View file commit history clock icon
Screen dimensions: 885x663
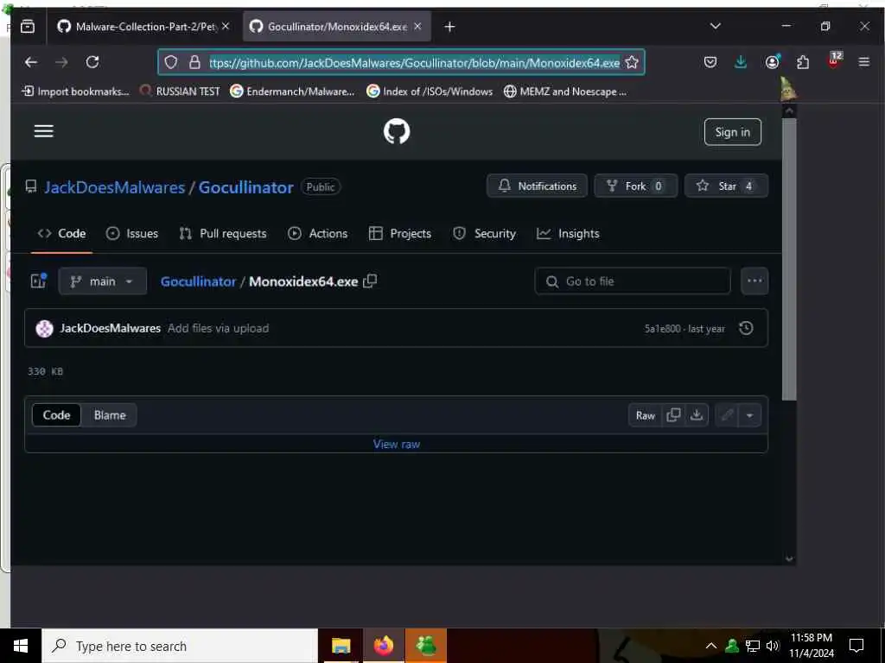tap(746, 328)
